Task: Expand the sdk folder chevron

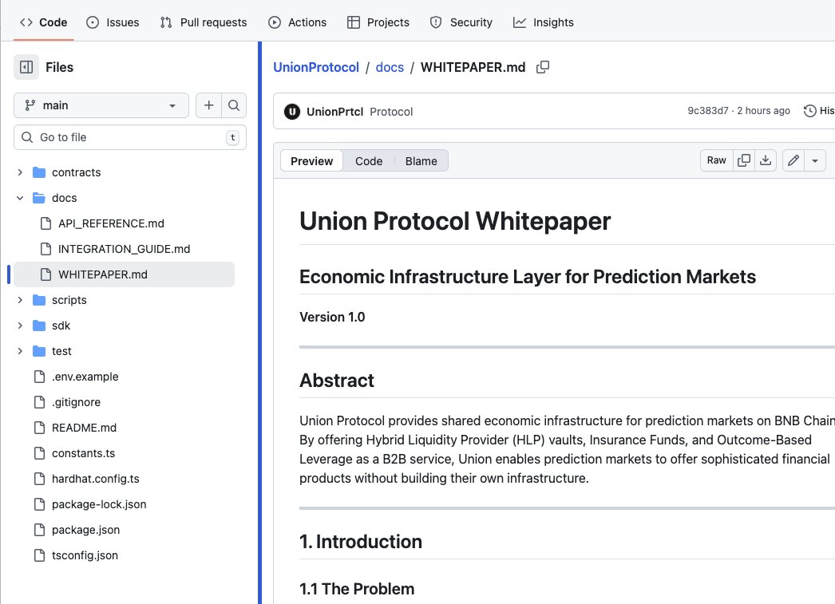Action: [20, 326]
